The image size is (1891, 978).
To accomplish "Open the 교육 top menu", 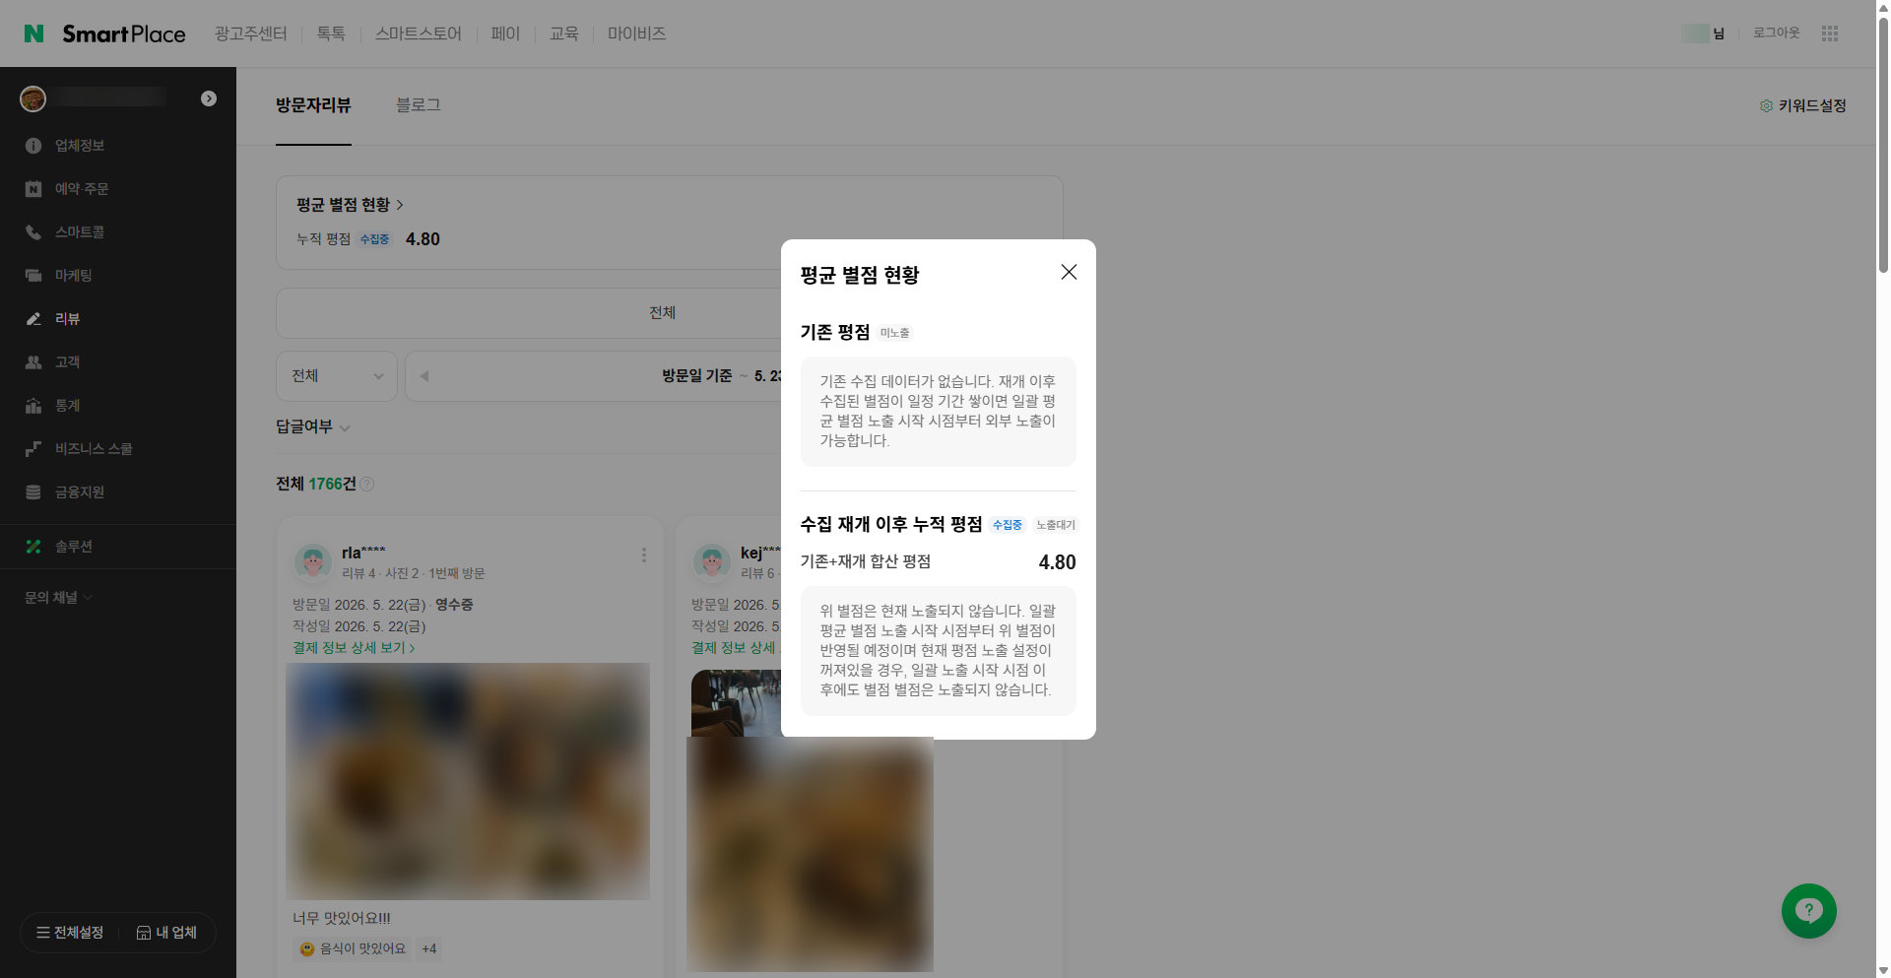I will pos(563,33).
